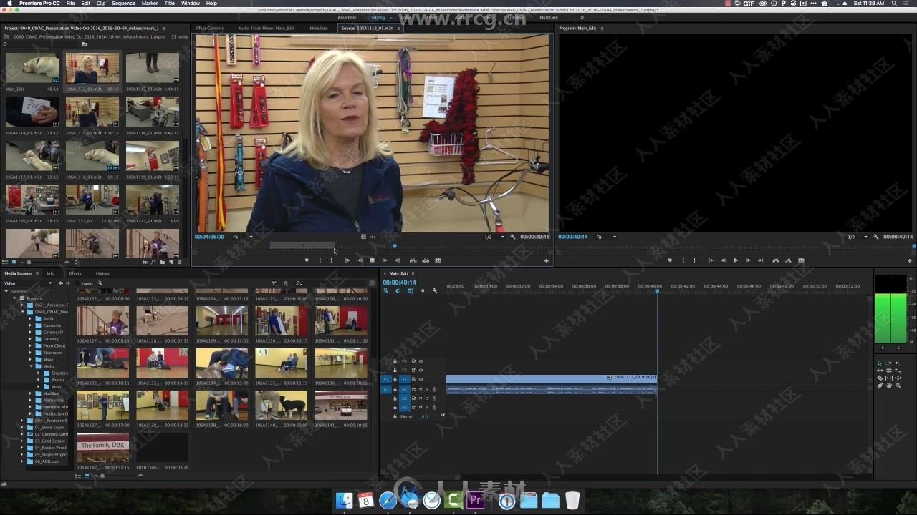This screenshot has height=515, width=917.
Task: Toggle V3 track output eye
Action: (421, 361)
